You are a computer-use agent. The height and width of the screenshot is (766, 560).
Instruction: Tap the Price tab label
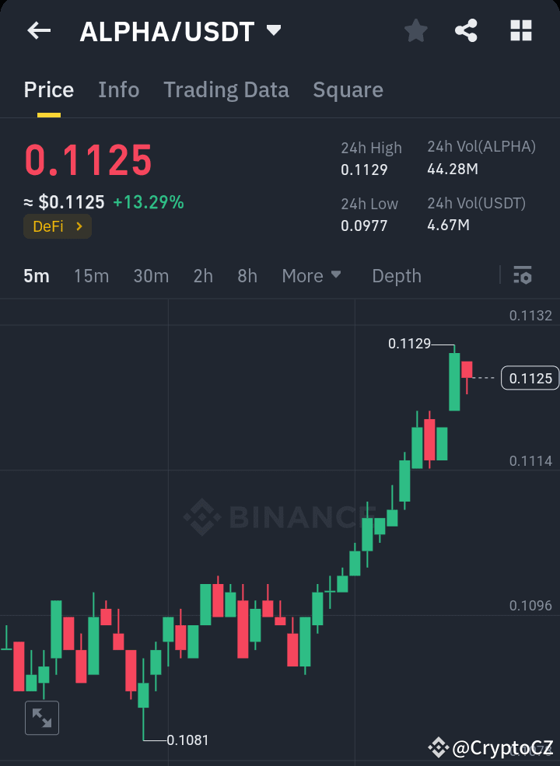coord(48,89)
